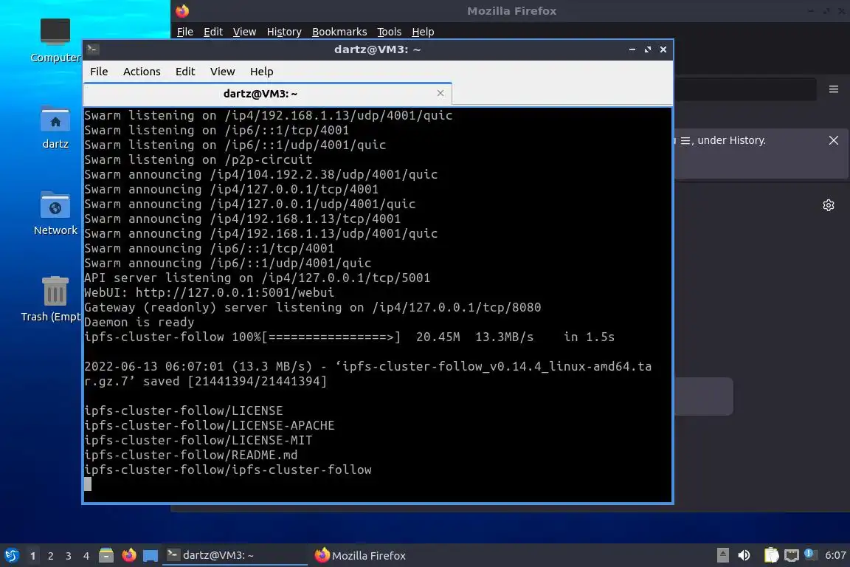This screenshot has height=567, width=850.
Task: Open the File menu in the terminal window
Action: click(x=99, y=72)
